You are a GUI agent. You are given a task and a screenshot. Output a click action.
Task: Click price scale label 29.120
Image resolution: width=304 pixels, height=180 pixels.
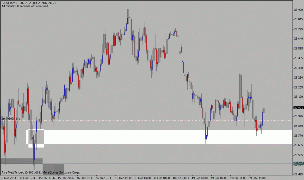coord(298,97)
